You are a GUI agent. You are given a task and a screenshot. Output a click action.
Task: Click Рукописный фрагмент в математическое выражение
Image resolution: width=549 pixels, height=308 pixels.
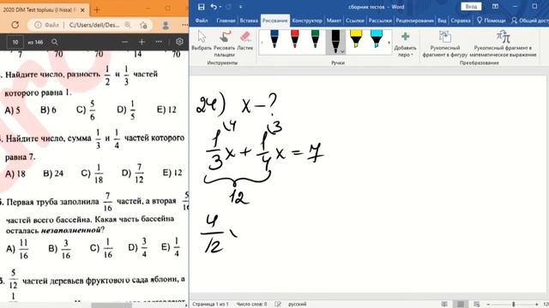[x=503, y=44]
